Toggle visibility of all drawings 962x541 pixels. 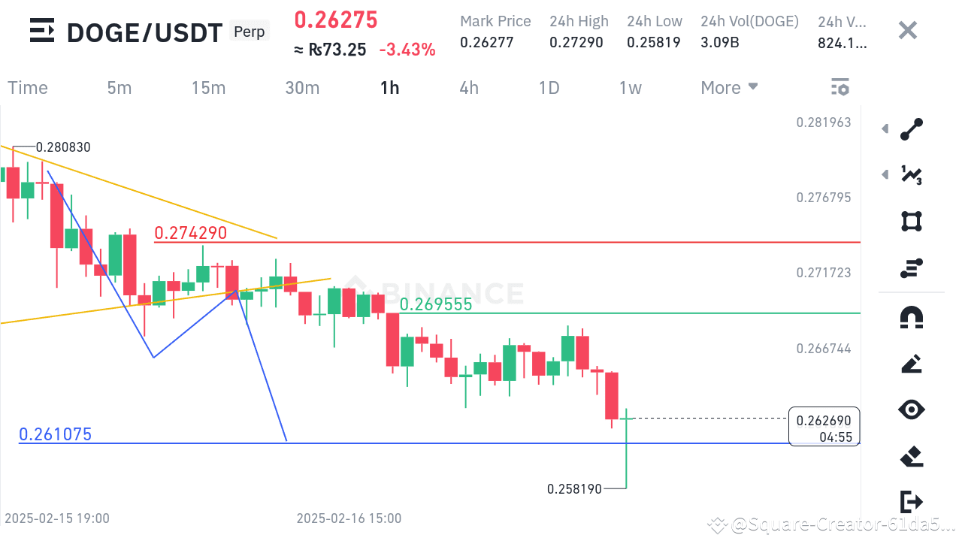[912, 410]
